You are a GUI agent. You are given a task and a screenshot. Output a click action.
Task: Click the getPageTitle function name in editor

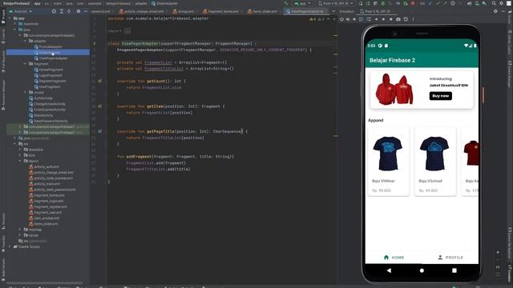pyautogui.click(x=160, y=131)
